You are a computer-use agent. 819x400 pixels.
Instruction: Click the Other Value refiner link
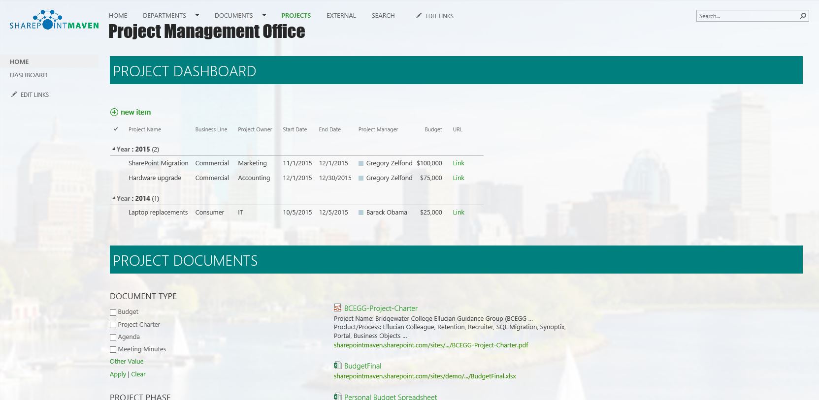(127, 361)
